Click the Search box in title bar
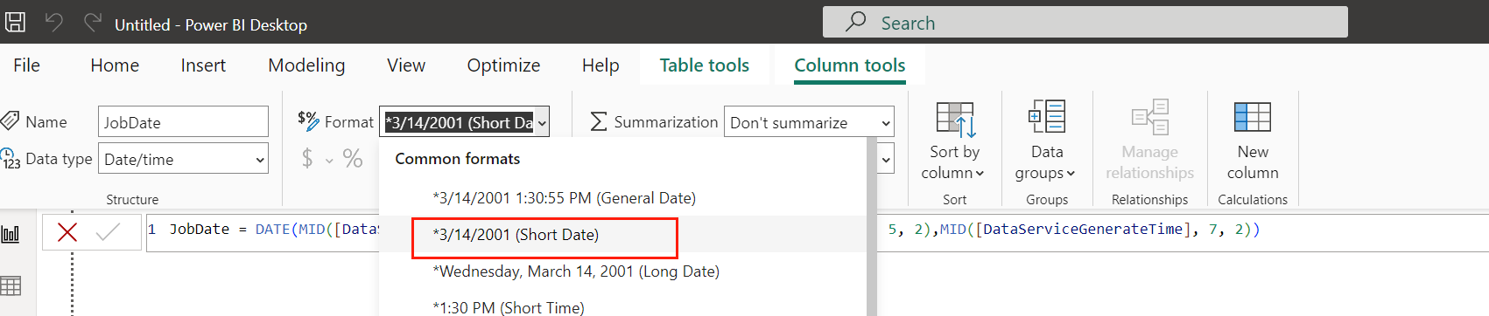 click(x=1085, y=22)
